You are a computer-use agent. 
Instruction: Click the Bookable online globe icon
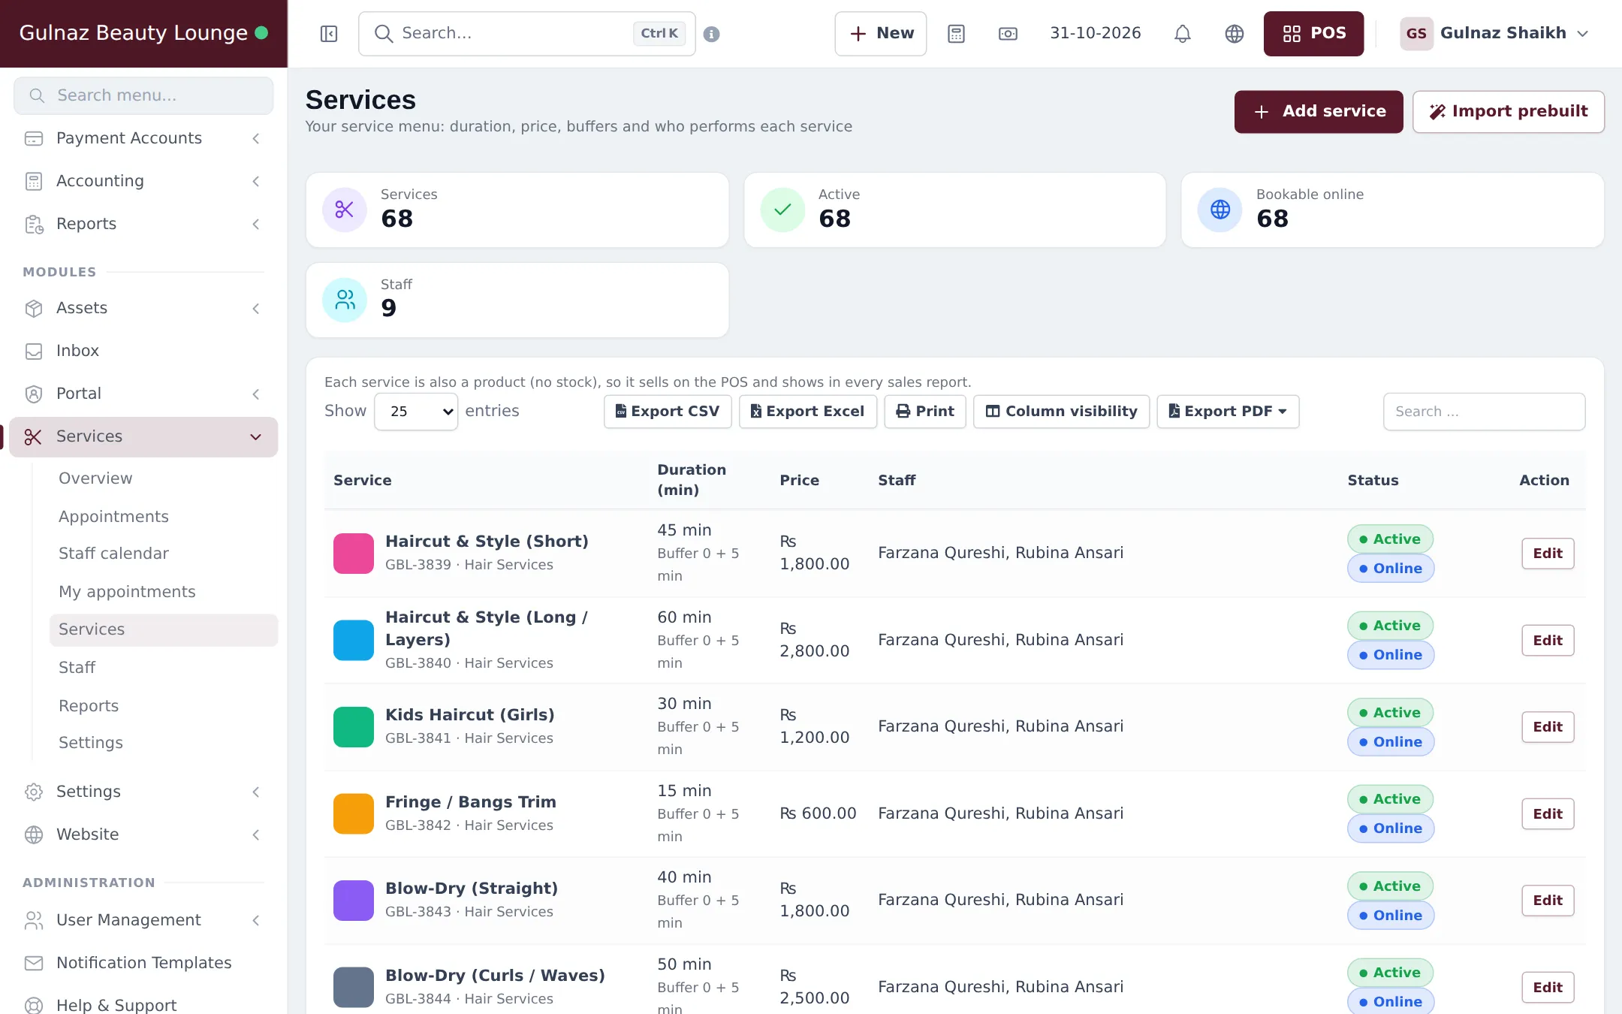coord(1220,210)
